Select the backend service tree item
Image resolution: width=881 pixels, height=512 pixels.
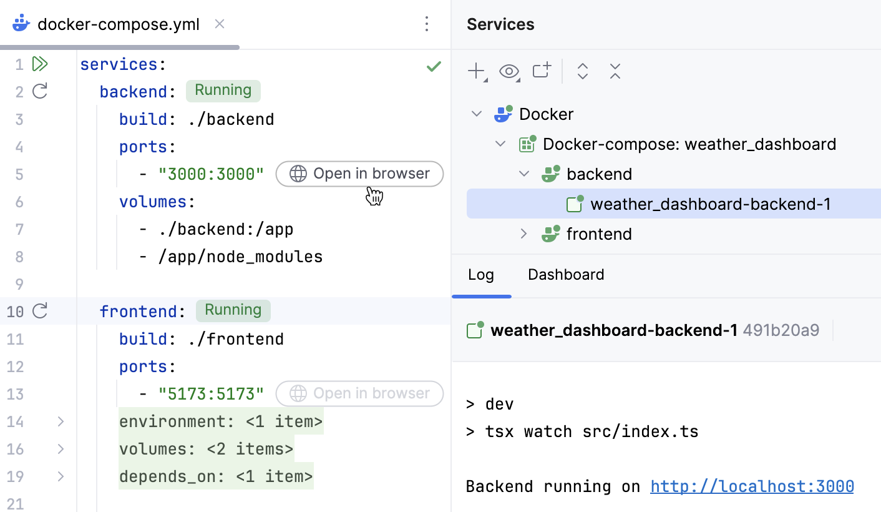coord(599,174)
